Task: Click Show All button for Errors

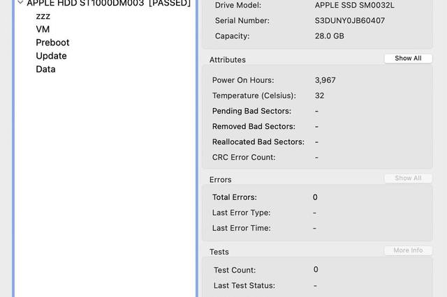Action: pos(408,178)
